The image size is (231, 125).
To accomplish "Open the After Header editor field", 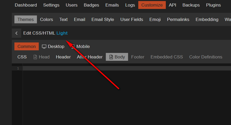I will (90, 57).
